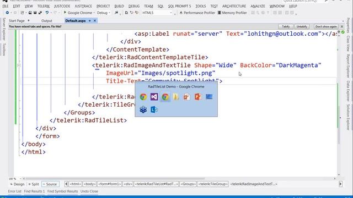Open the TELERIK menu
353x198 pixels.
tap(44, 6)
